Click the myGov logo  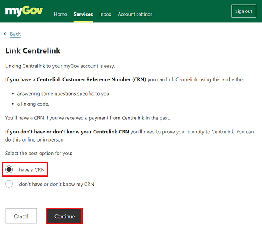(24, 11)
